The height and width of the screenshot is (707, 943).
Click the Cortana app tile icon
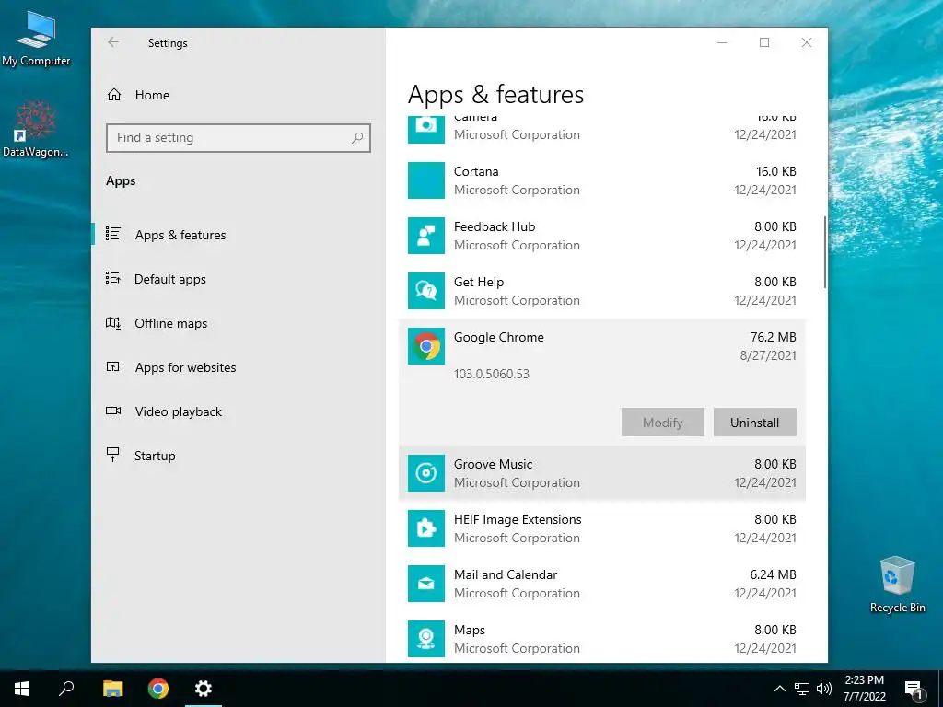tap(425, 180)
